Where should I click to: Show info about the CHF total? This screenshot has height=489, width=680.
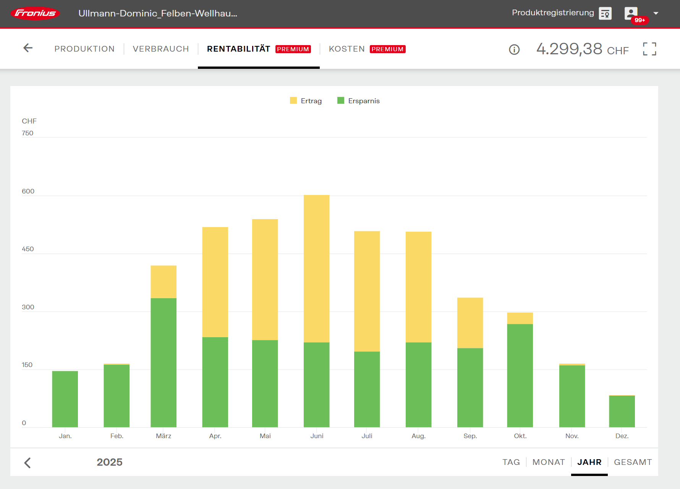[514, 50]
